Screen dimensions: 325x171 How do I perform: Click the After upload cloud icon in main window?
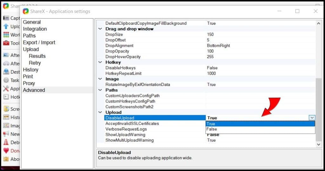tap(6, 64)
